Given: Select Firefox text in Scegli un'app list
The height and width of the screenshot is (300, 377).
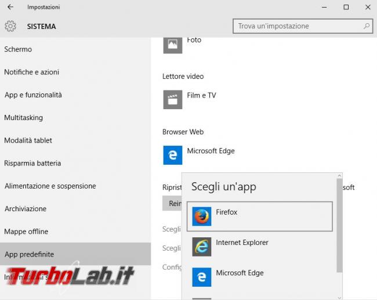Looking at the screenshot, I should (x=226, y=212).
